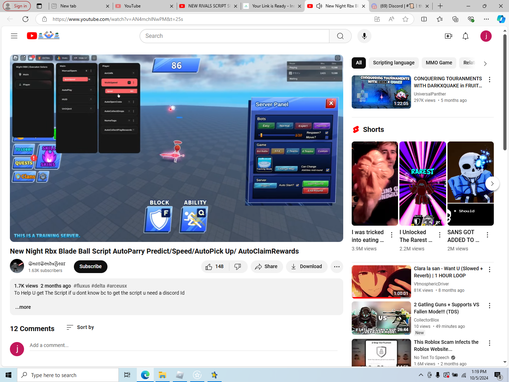Add this page to favorites star
Screen dimensions: 509x382
point(405,19)
